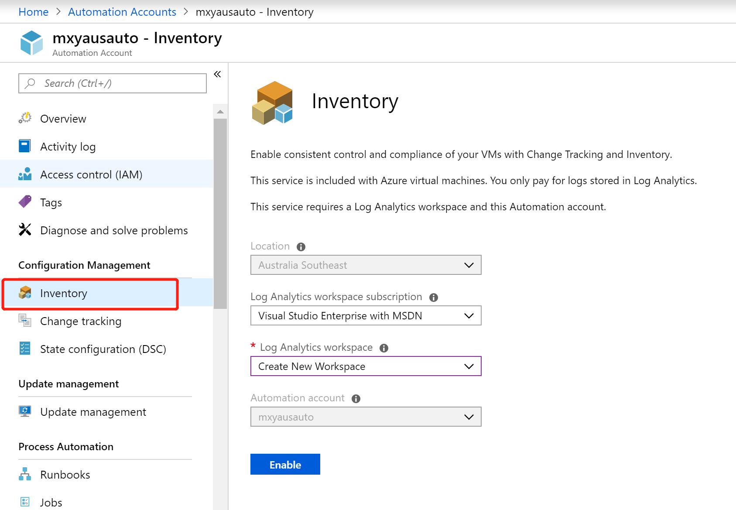Open Runbooks under Process Automation
736x510 pixels.
107,475
